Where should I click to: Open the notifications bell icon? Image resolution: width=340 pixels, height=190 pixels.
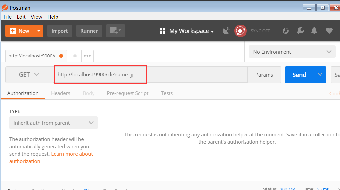coord(314,31)
